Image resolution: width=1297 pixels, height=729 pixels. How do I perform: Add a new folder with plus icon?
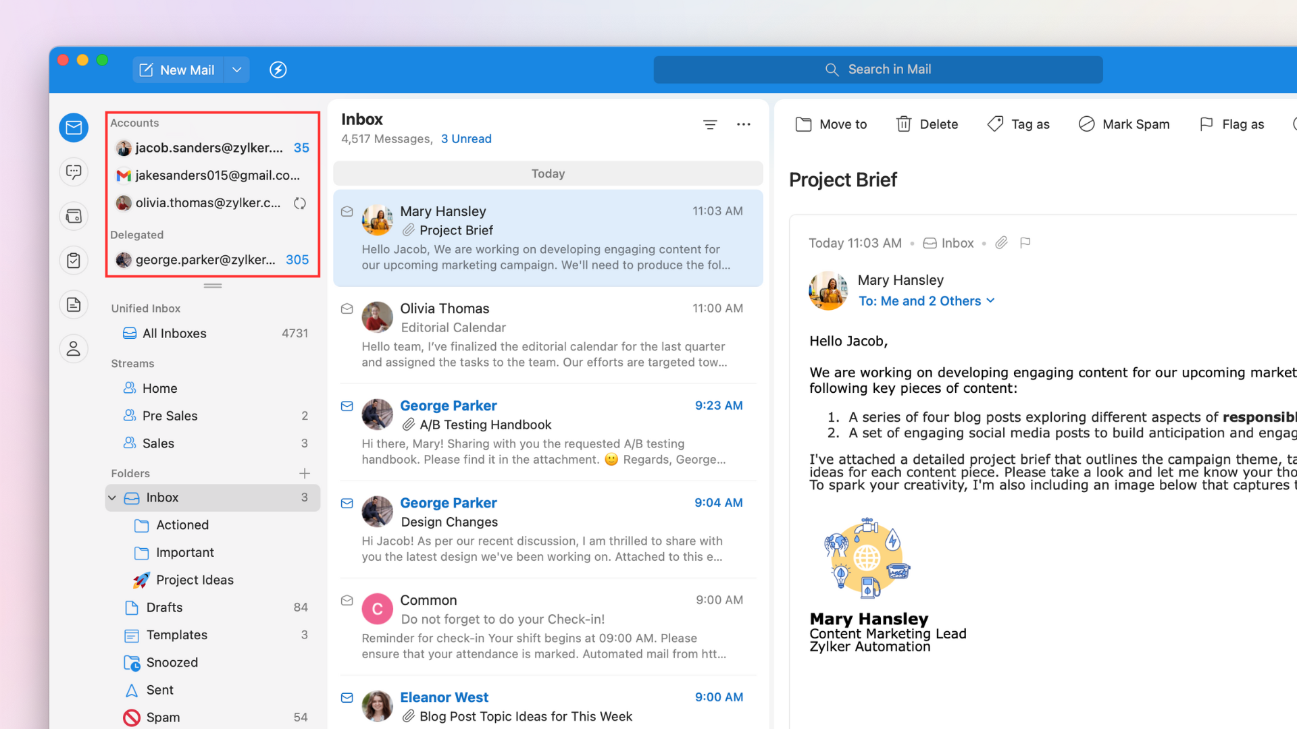[305, 473]
